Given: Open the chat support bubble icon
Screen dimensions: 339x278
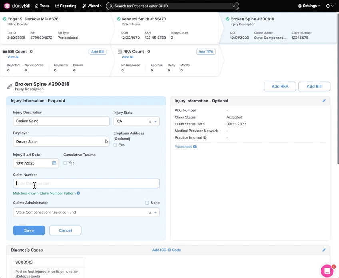Looking at the screenshot, I should coord(327,270).
